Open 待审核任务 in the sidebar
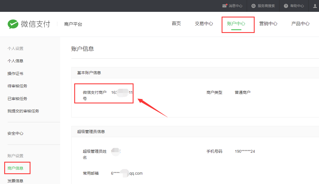The width and height of the screenshot is (319, 184). 17,86
